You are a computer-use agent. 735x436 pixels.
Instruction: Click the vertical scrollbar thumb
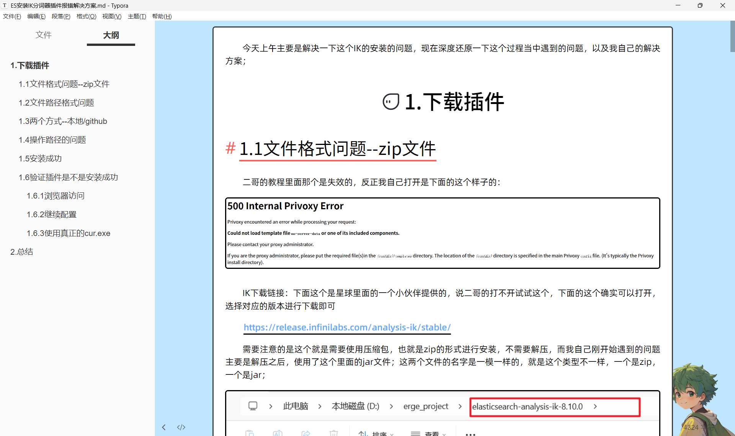click(x=732, y=36)
